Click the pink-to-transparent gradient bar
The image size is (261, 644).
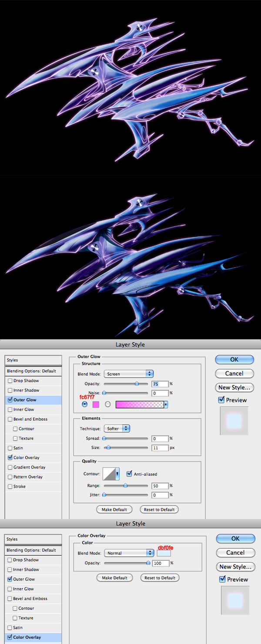[x=140, y=405]
